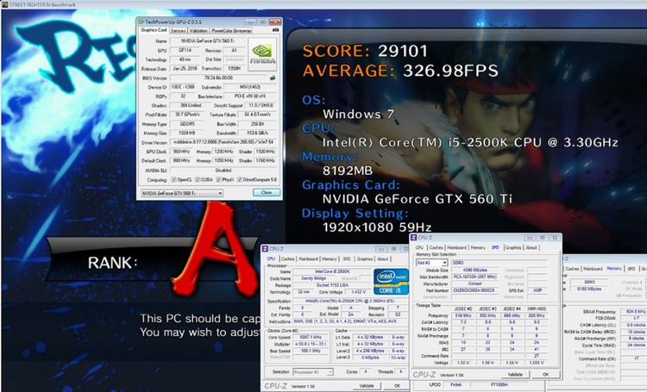Click the XMP-1600 column header in Timings Table
Screen dimensions: 647x392
(x=537, y=308)
